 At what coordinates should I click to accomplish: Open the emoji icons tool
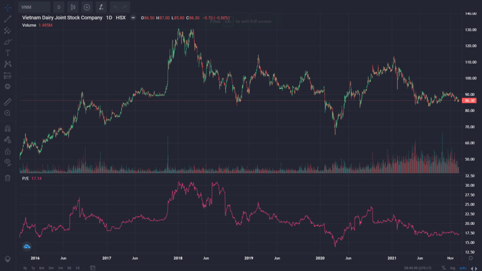(x=8, y=87)
